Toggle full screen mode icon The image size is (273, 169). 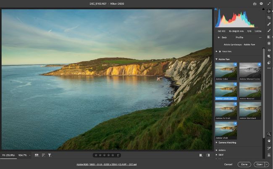point(269,3)
